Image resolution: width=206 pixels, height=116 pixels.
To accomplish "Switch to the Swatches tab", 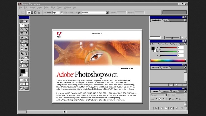I will click(x=164, y=44).
